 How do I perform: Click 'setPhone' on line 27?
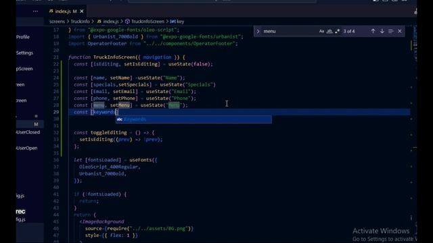(x=124, y=99)
